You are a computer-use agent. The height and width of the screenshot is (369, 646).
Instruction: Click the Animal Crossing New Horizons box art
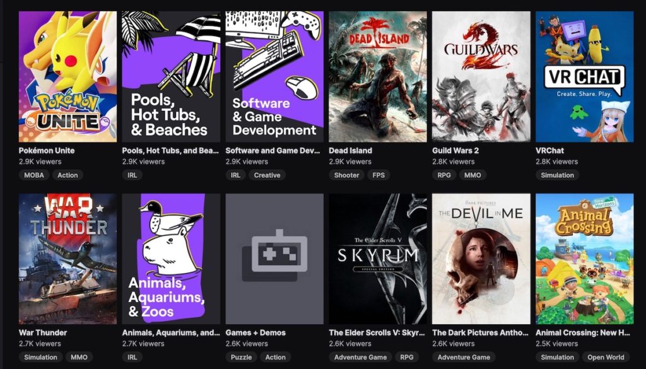pyautogui.click(x=585, y=259)
